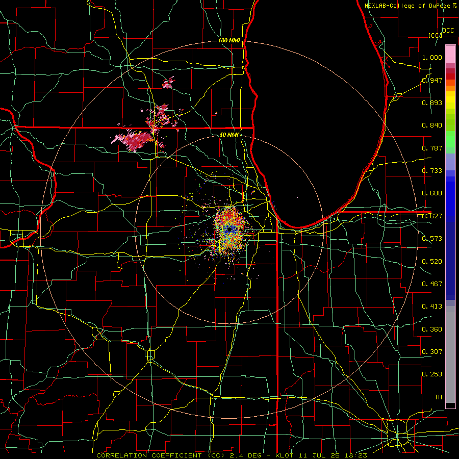Click the [CC] legend heading
459x459 pixels.
(x=435, y=35)
